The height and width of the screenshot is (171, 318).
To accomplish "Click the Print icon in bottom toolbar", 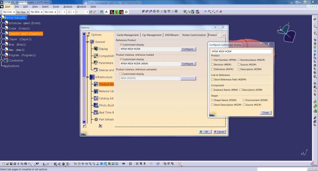I will pyautogui.click(x=15, y=164).
